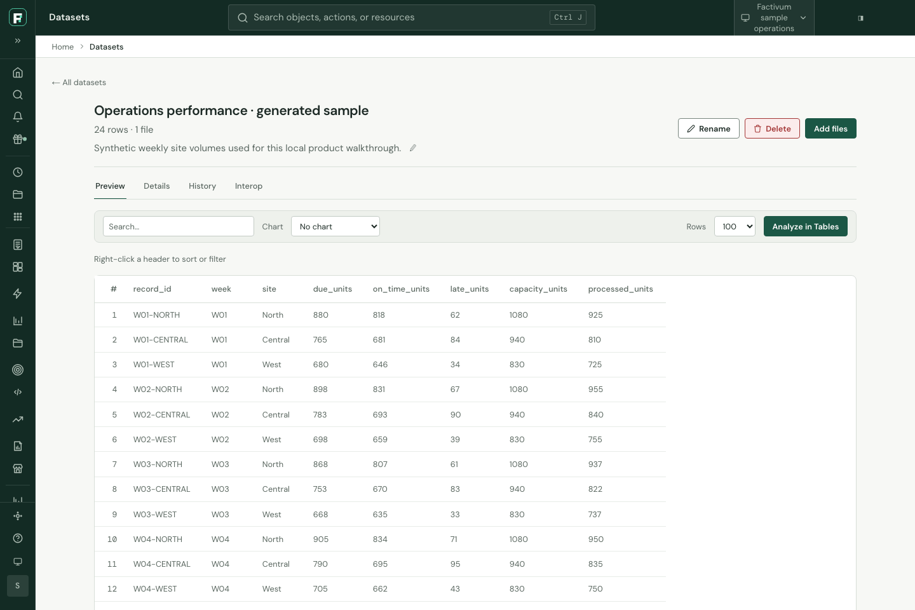Open the bar chart icon below lightning bolt
The width and height of the screenshot is (915, 610).
pyautogui.click(x=18, y=321)
